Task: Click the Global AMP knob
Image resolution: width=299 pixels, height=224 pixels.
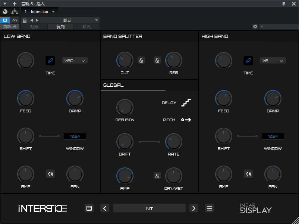Action: point(125,176)
